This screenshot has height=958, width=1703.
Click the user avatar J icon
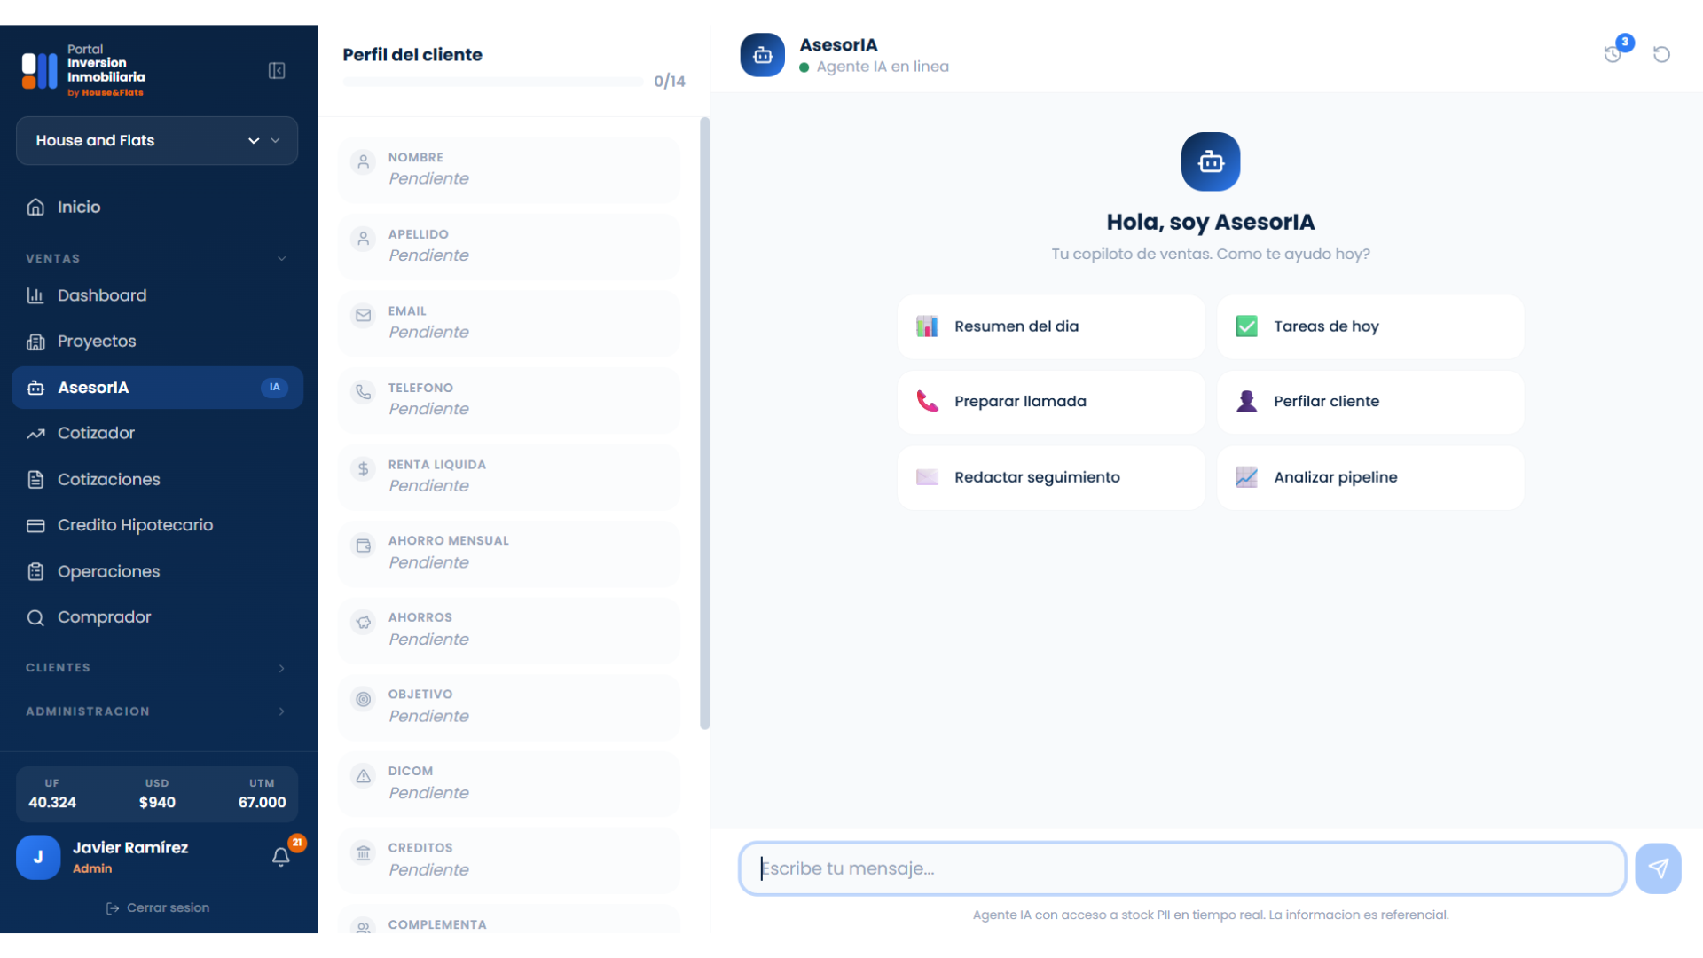(x=38, y=858)
